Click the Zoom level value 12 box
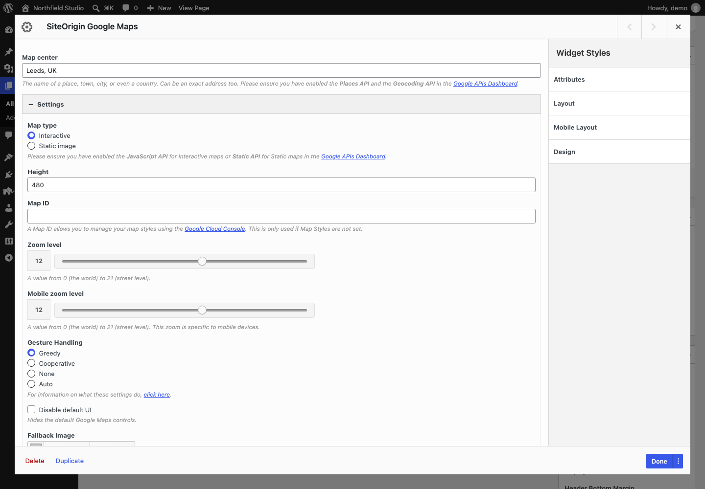705x489 pixels. click(39, 261)
